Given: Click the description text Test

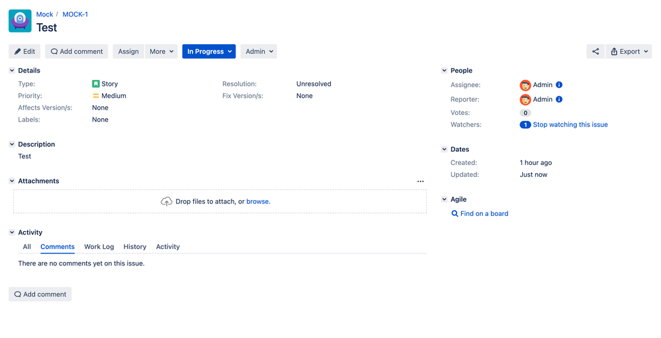Looking at the screenshot, I should (24, 156).
